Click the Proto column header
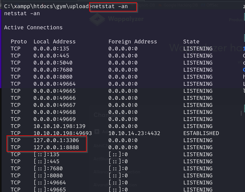Screen dimensions: 245x192 19,41
